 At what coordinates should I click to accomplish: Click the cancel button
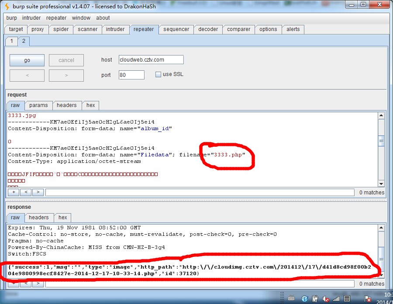66,60
